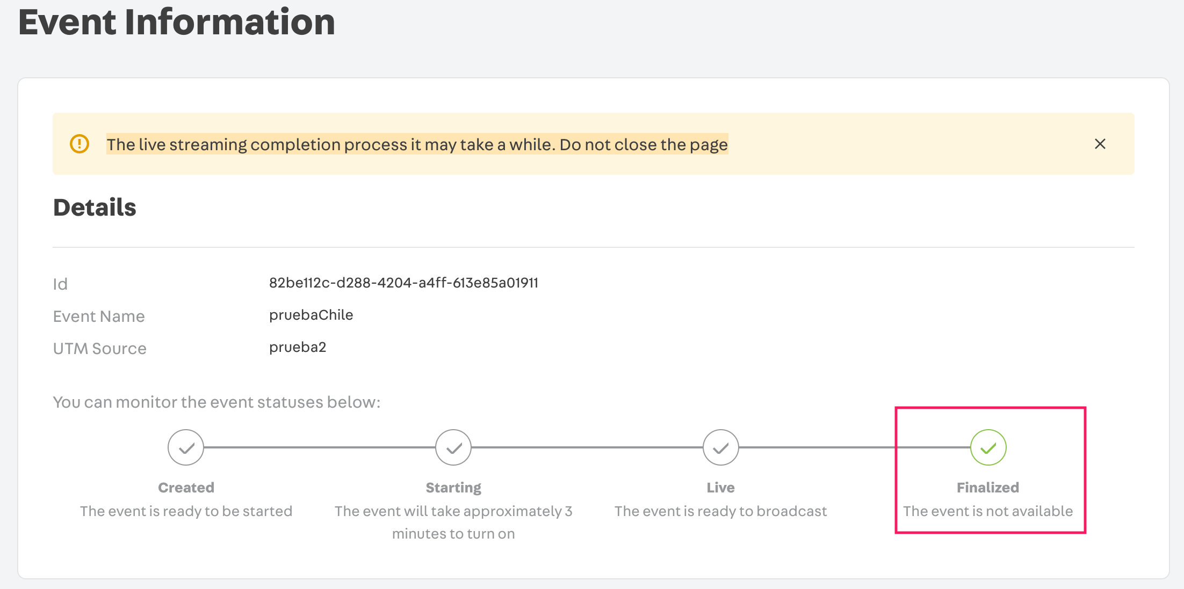
Task: Click the Finalized step label
Action: coord(987,487)
